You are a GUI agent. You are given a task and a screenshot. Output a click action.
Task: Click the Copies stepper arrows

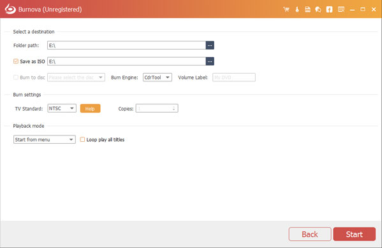coord(173,108)
